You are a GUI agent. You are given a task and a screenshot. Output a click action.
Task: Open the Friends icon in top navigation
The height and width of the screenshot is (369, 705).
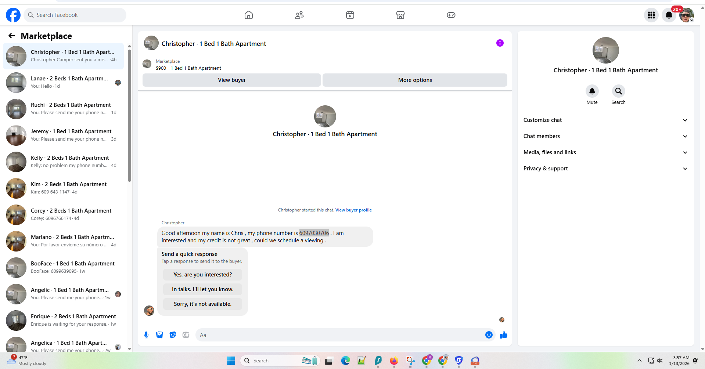tap(299, 15)
